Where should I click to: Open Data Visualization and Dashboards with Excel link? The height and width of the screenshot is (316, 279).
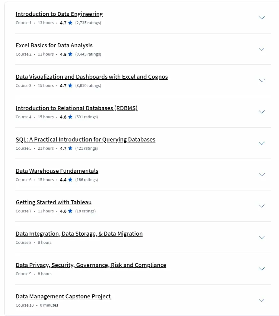92,77
